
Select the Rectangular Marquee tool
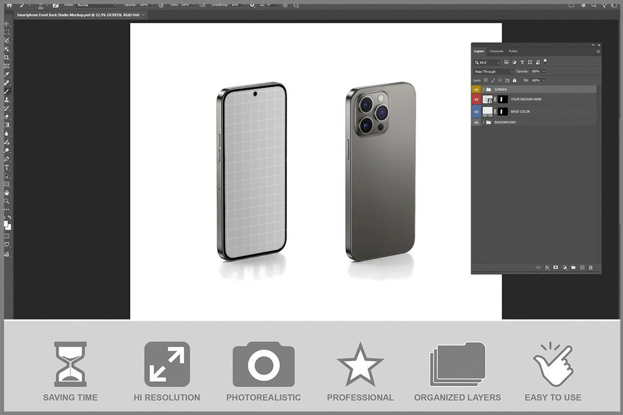point(7,32)
